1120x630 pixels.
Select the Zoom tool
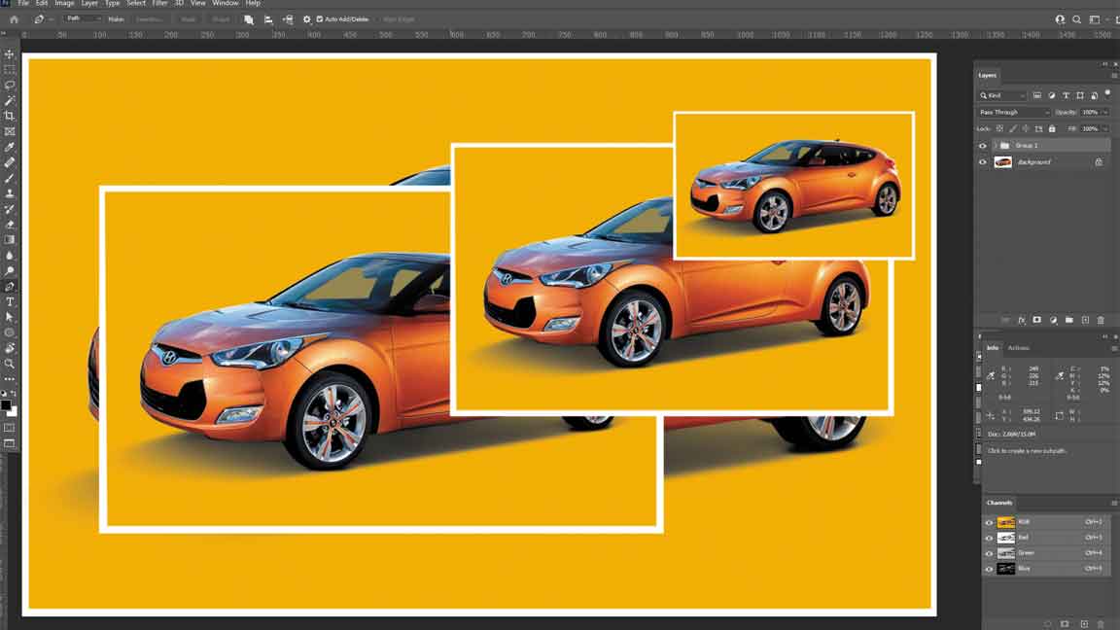pyautogui.click(x=10, y=364)
